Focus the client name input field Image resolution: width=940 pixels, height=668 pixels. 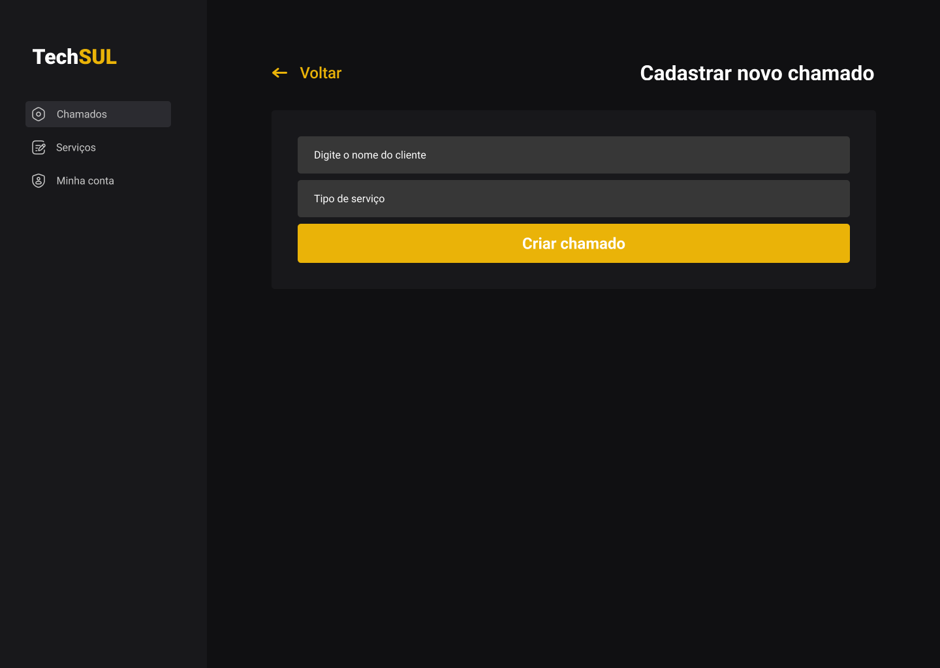573,155
